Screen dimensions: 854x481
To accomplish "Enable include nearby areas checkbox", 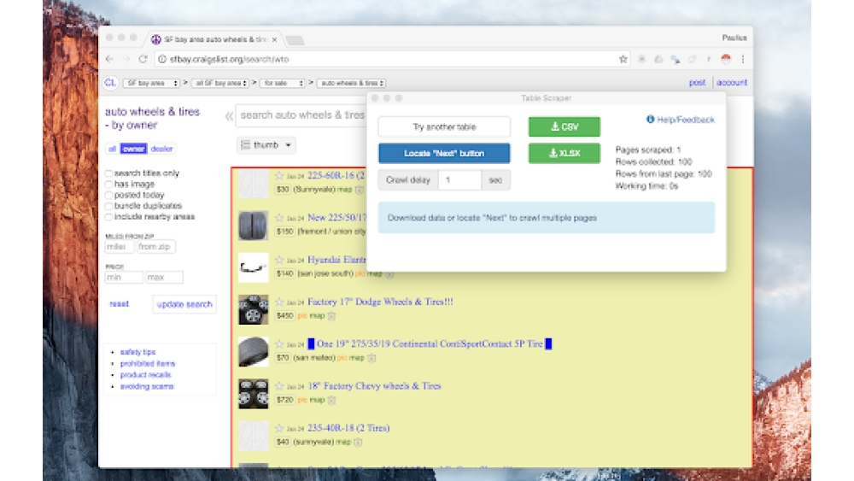I will pos(109,217).
